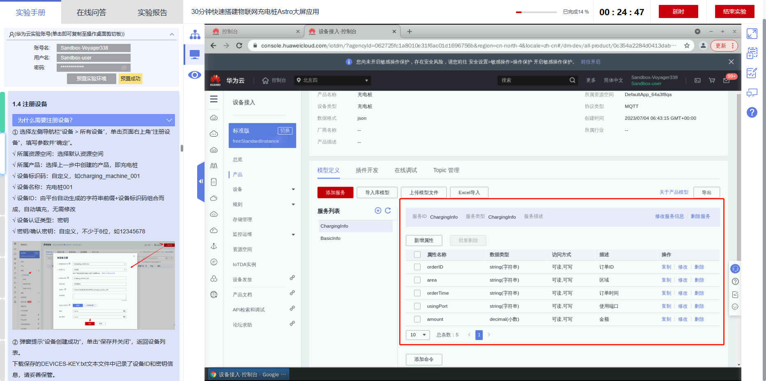Go back in browser history

(x=213, y=46)
